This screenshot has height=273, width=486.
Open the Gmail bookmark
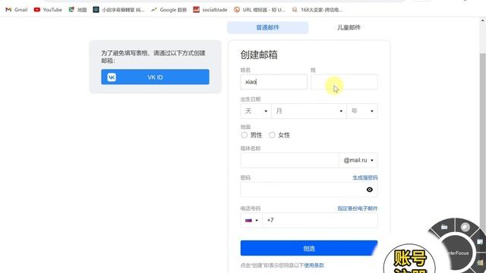[17, 10]
